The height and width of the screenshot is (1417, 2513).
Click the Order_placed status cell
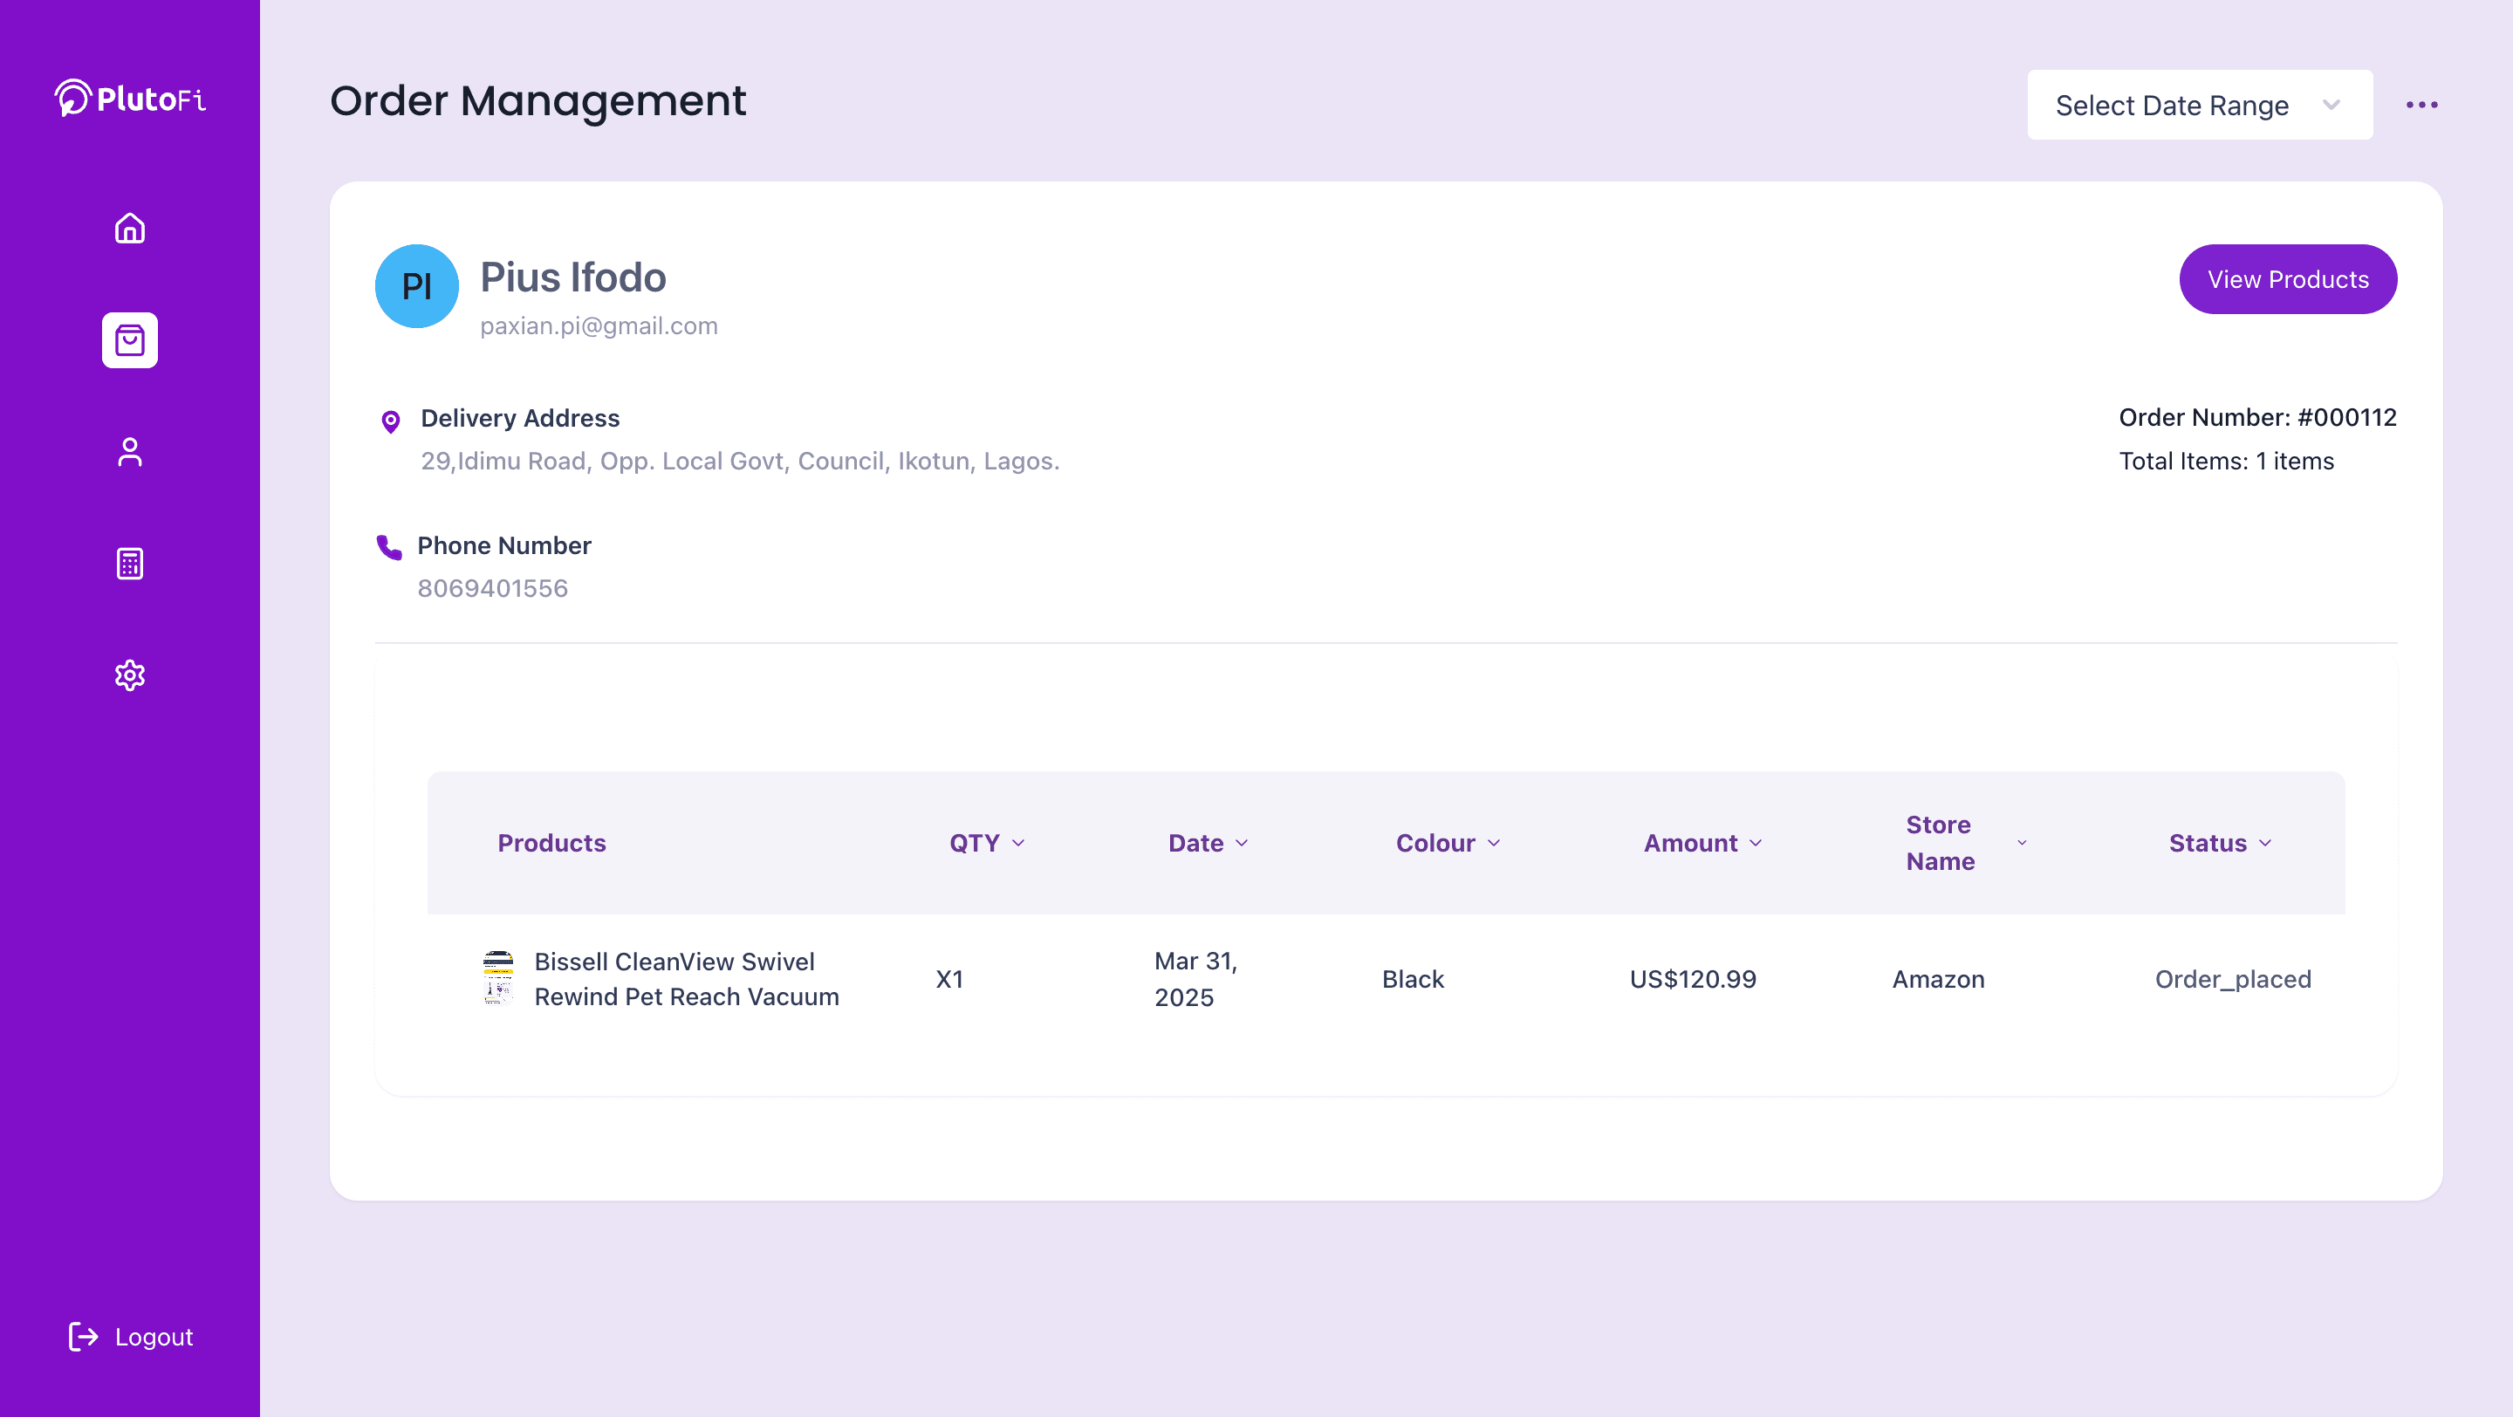pyautogui.click(x=2233, y=979)
